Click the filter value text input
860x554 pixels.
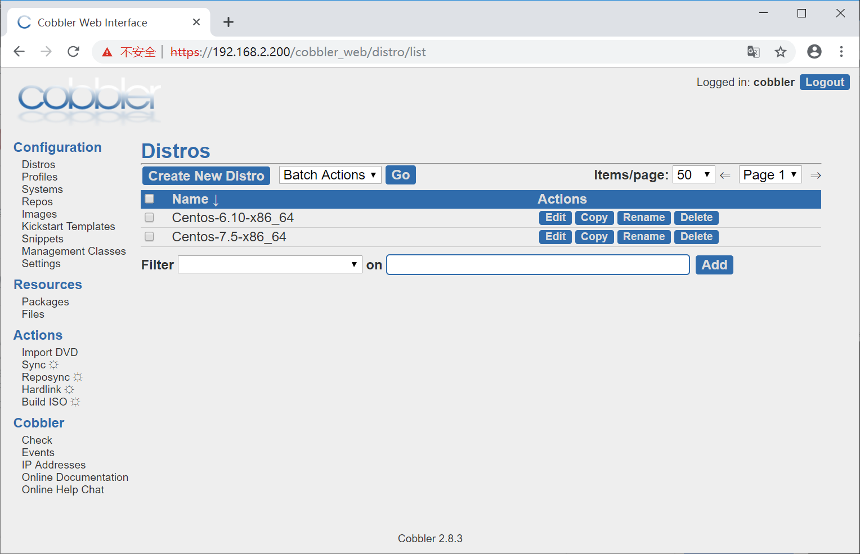click(538, 264)
